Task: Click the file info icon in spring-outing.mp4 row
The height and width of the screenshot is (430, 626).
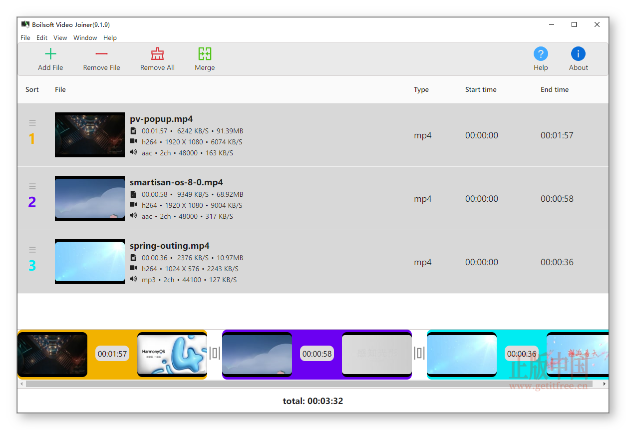Action: coord(133,258)
